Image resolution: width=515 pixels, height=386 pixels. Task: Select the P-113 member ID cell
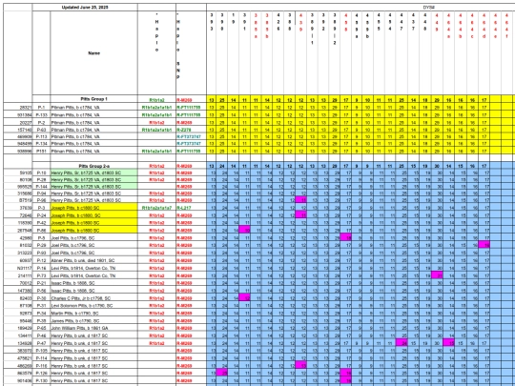click(41, 136)
